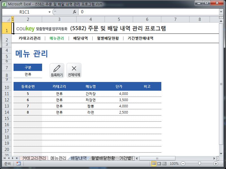Select the menu cell 간짜장

(90, 94)
